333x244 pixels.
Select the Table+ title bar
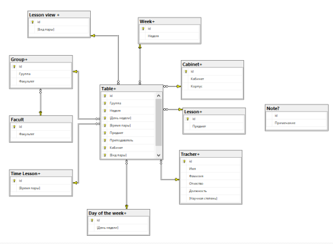point(131,89)
